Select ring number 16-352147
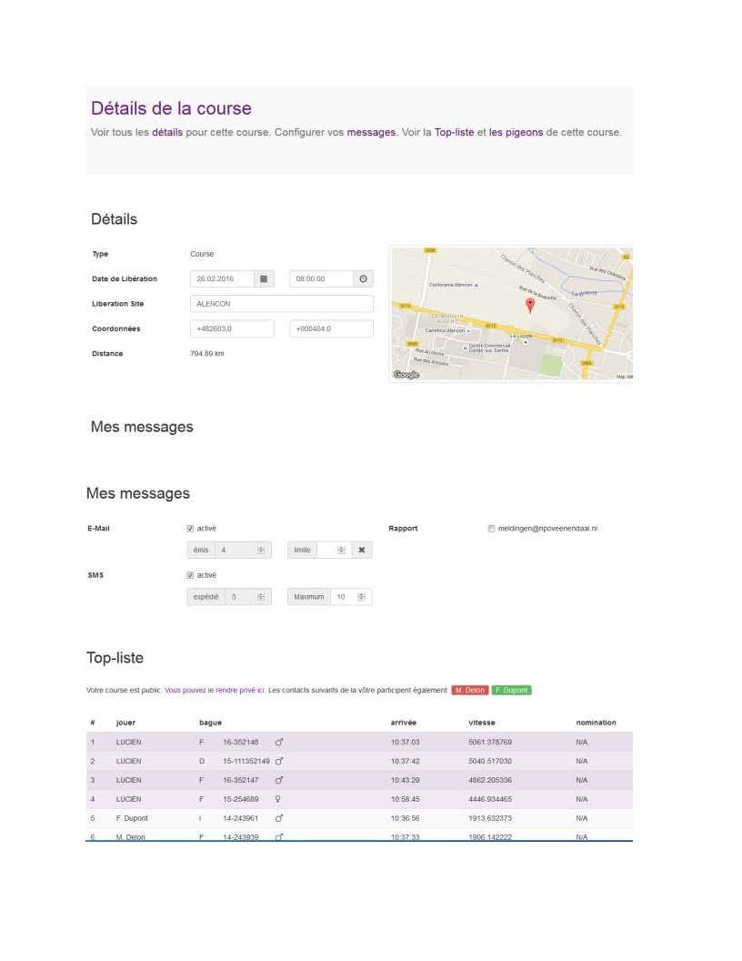 point(241,780)
